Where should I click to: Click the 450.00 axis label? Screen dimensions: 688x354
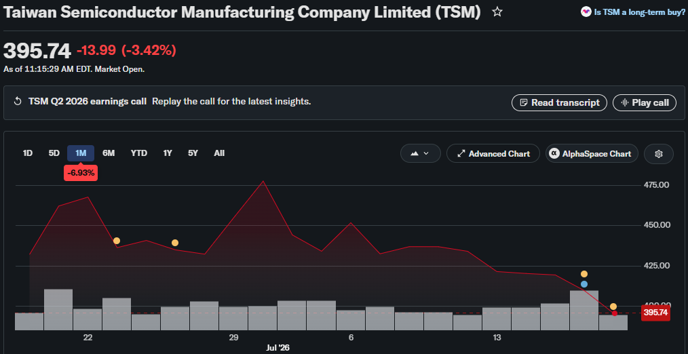click(657, 225)
